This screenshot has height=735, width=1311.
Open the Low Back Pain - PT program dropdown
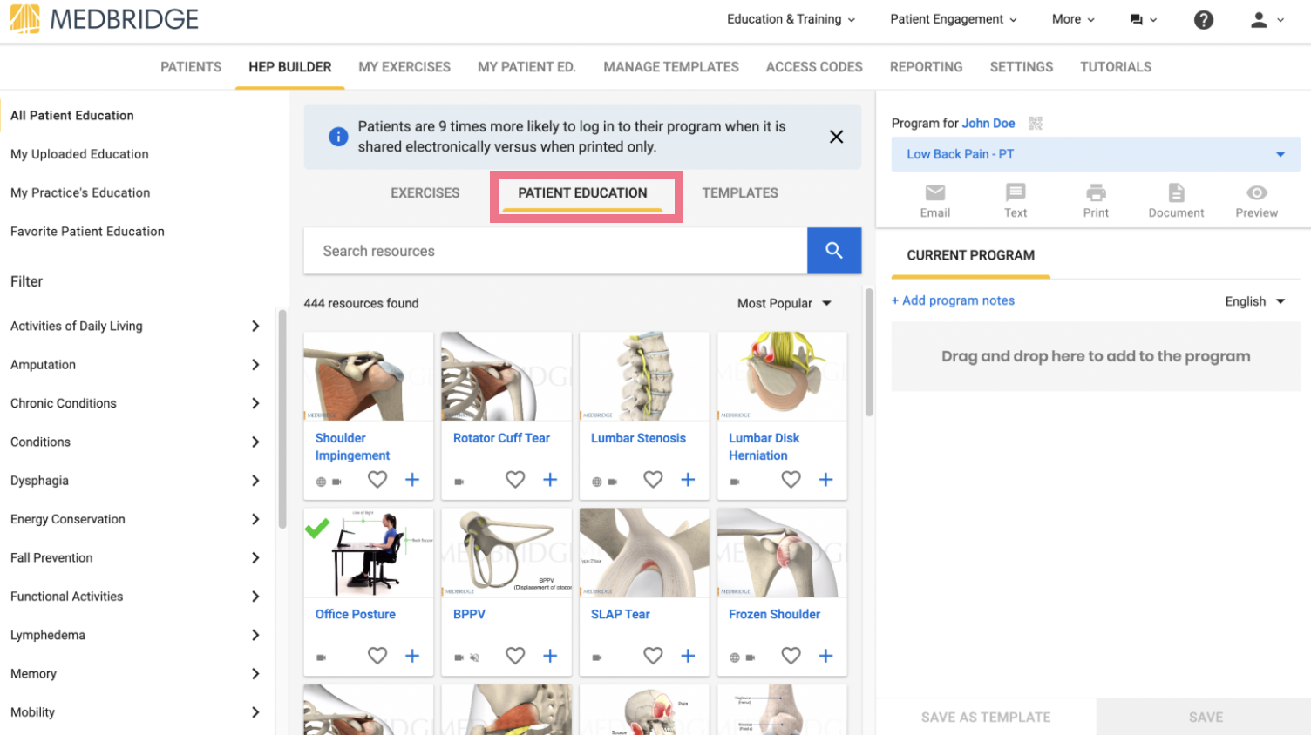tap(1096, 154)
